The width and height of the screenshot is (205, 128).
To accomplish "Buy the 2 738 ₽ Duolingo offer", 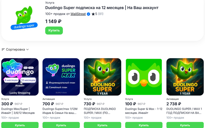I will (x=185, y=125).
